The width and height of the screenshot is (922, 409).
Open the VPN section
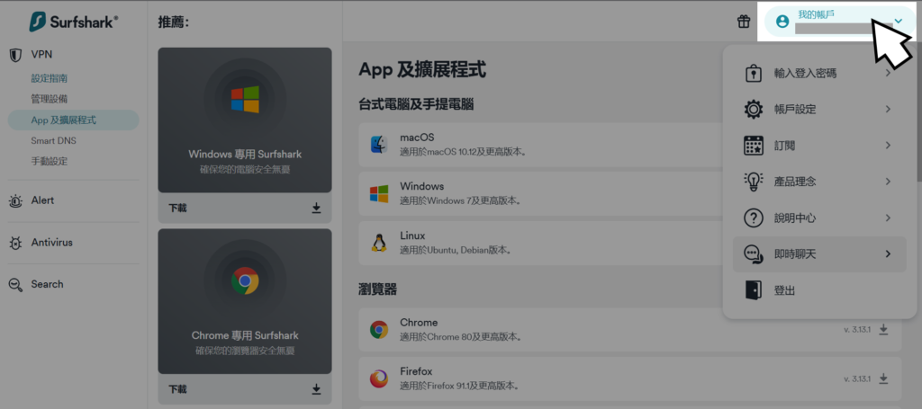(x=41, y=55)
